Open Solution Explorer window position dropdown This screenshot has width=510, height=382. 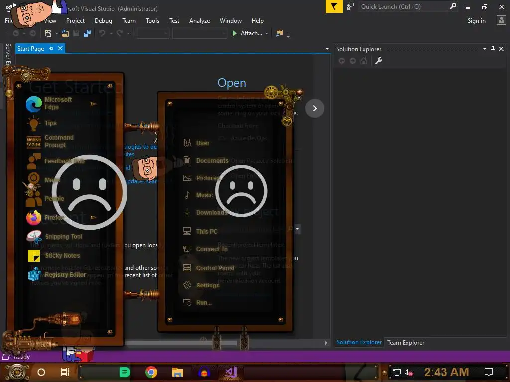(484, 49)
